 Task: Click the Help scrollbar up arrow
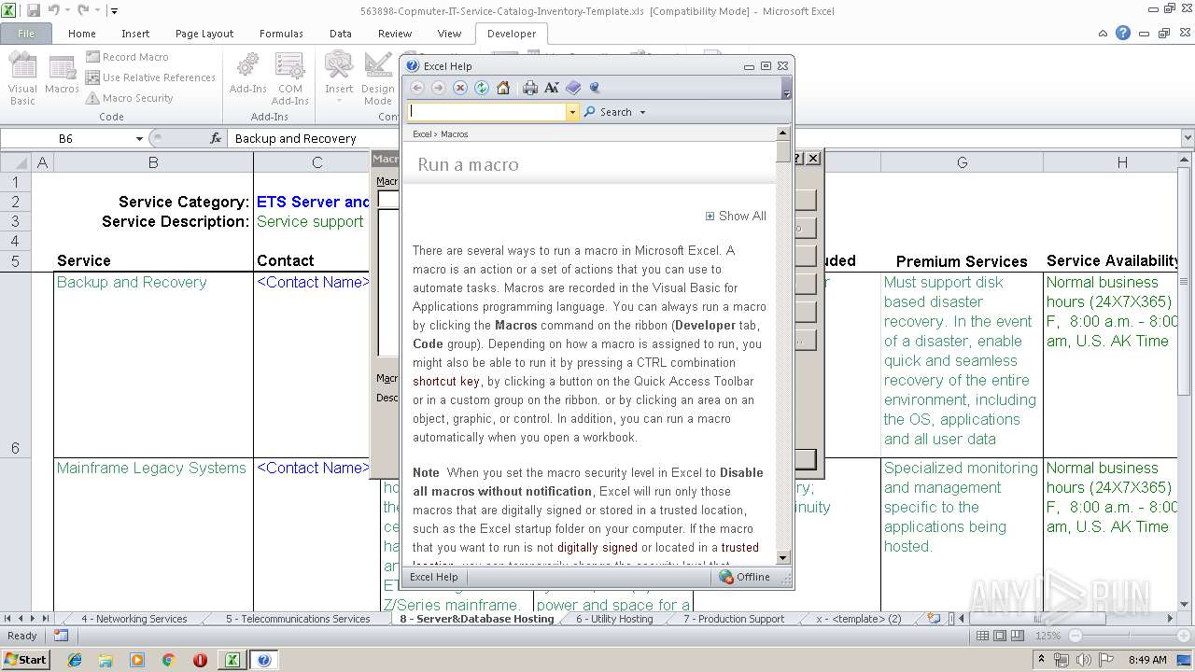coord(783,133)
